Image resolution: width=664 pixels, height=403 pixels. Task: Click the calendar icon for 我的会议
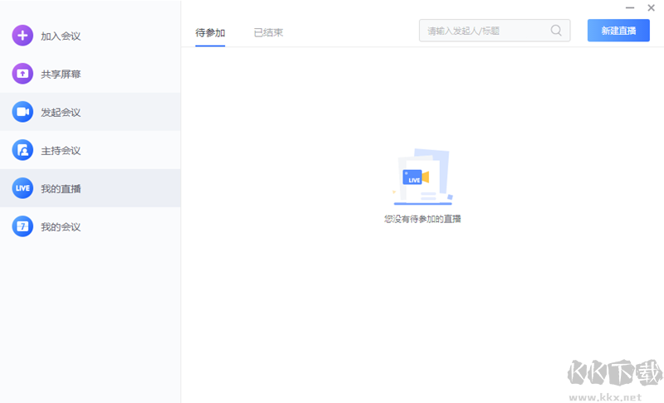22,226
